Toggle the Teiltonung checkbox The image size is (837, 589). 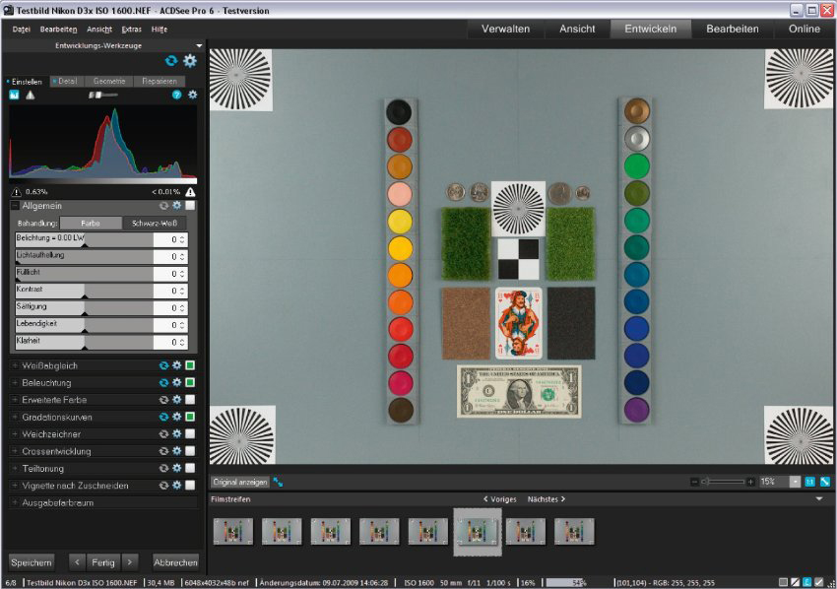[x=190, y=469]
